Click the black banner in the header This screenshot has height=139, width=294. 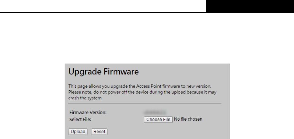point(250,6)
